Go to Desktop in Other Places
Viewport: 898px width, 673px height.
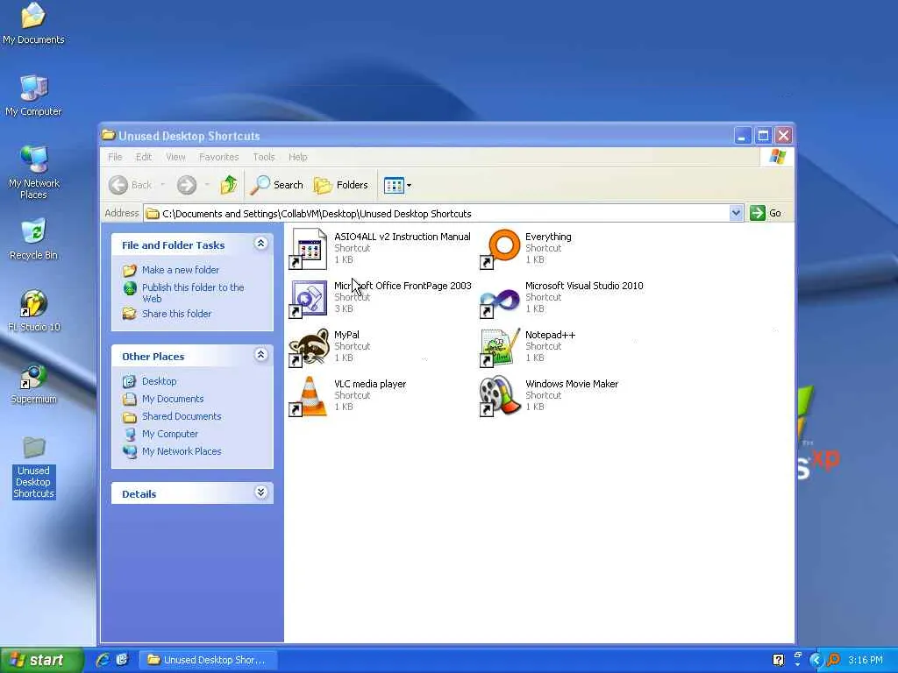point(160,381)
